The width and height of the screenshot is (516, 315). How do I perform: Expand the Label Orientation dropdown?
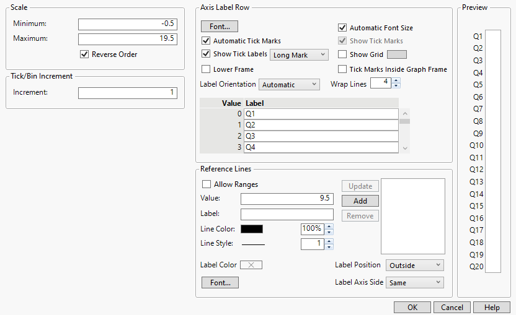[x=289, y=85]
